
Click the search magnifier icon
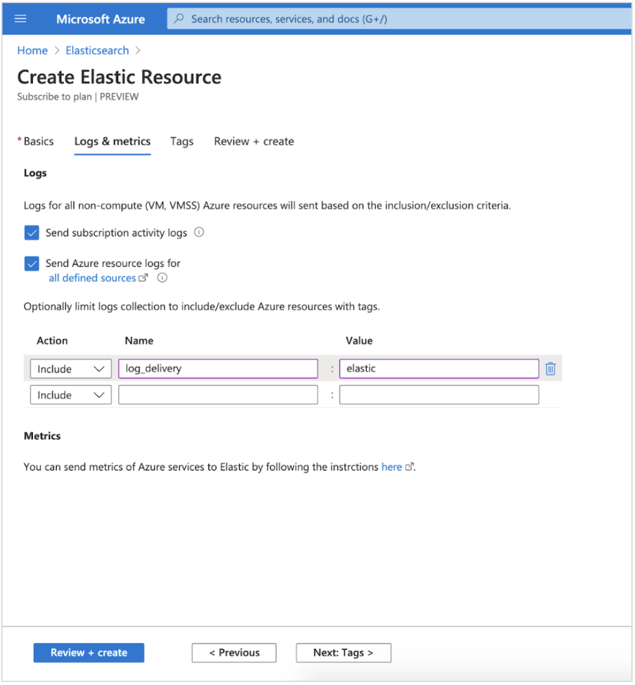178,19
